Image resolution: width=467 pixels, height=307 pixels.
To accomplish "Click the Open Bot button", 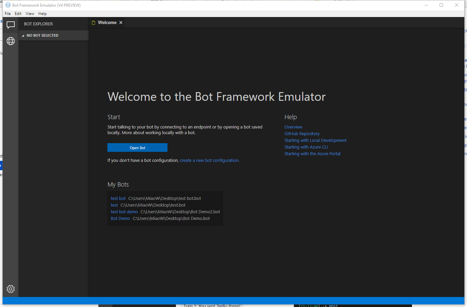I will tap(137, 147).
